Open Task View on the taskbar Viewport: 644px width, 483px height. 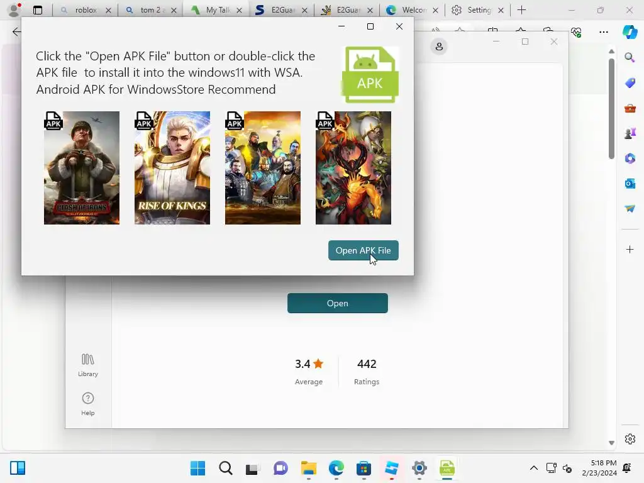(253, 468)
